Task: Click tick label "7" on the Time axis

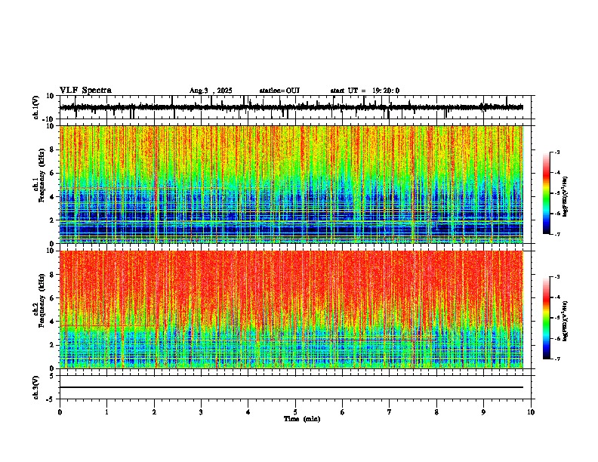Action: tap(390, 412)
